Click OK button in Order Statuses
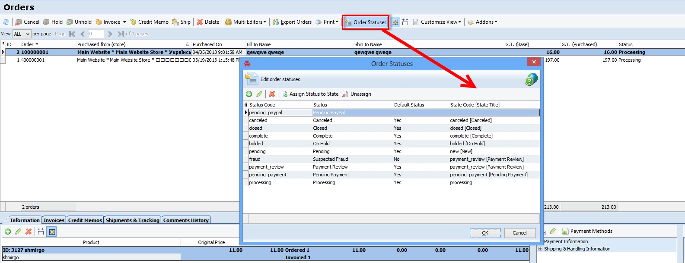 485,233
